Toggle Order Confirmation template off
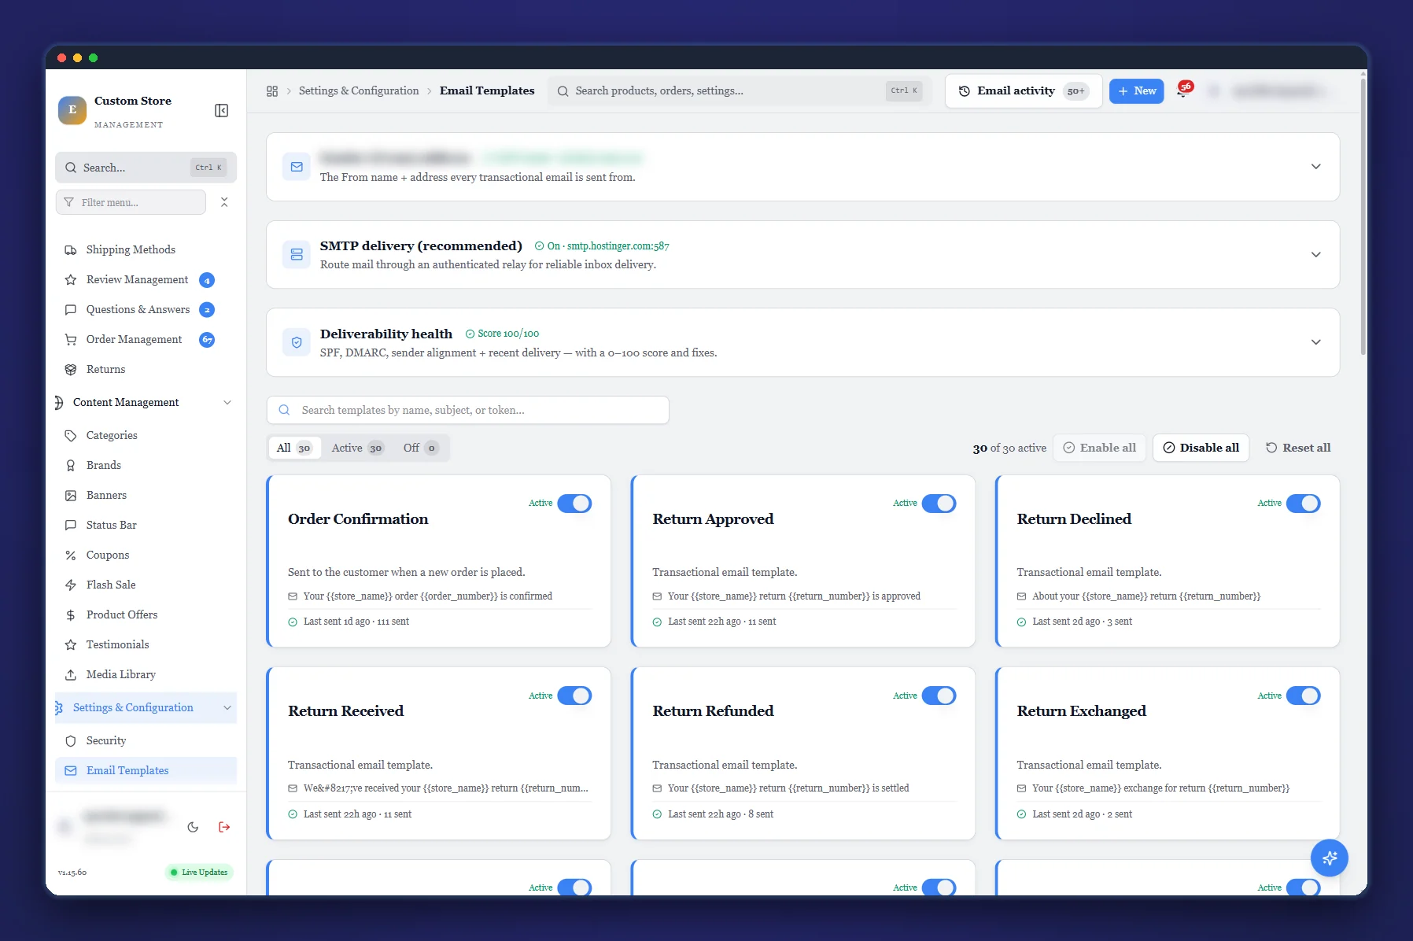Screen dimensions: 1413x941 click(x=574, y=504)
